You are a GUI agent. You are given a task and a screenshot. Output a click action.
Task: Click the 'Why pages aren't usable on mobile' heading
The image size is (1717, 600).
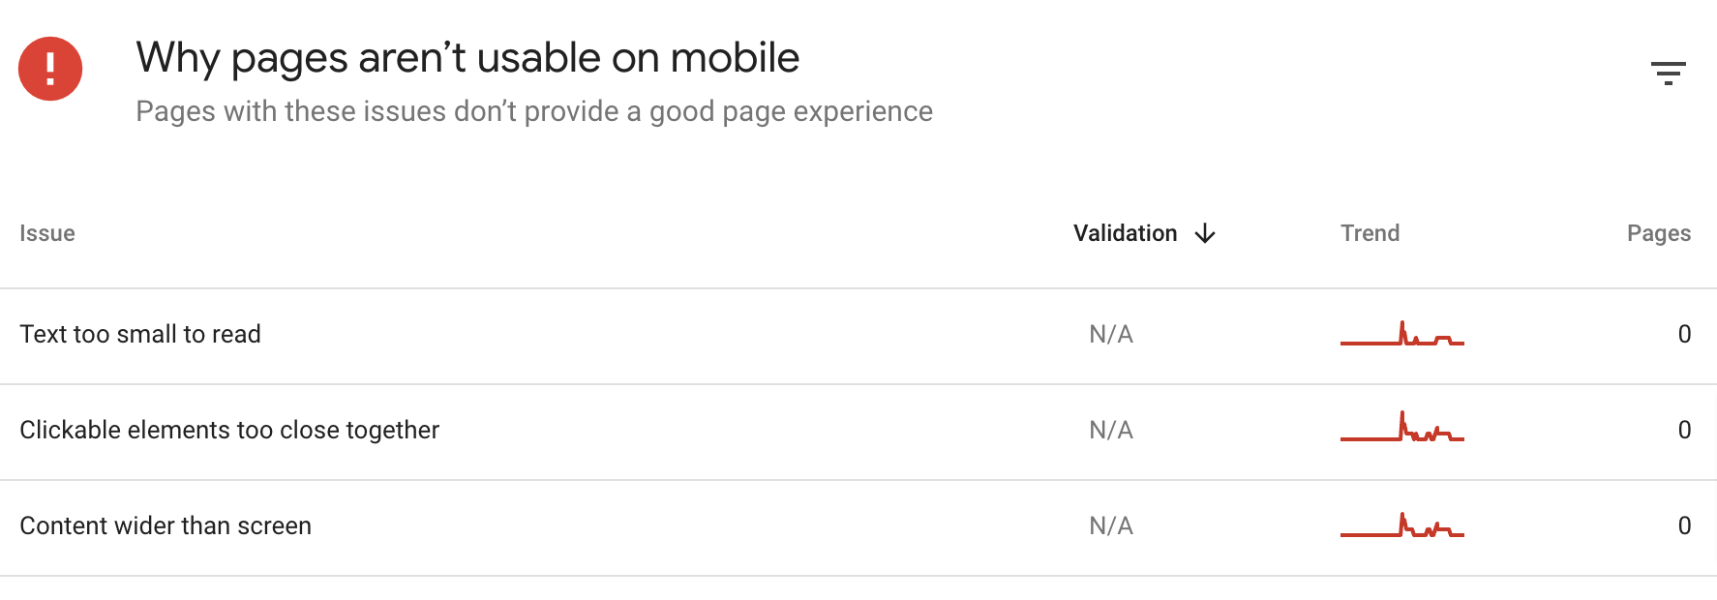pyautogui.click(x=467, y=57)
